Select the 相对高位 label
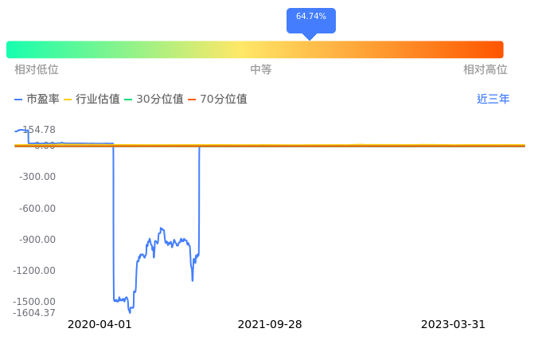The image size is (546, 352). 486,70
